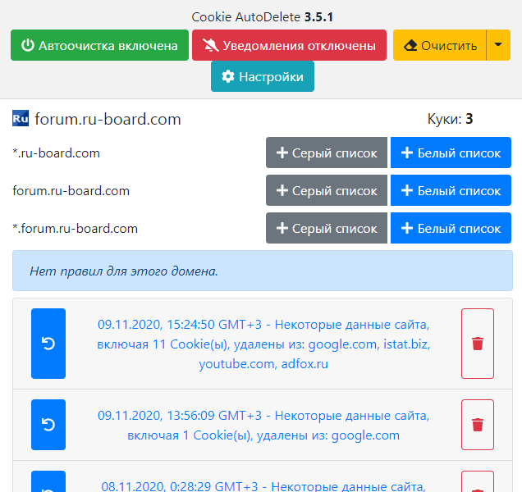Image resolution: width=522 pixels, height=492 pixels.
Task: Delete the 15:24:50 log entry with trash icon
Action: click(478, 344)
